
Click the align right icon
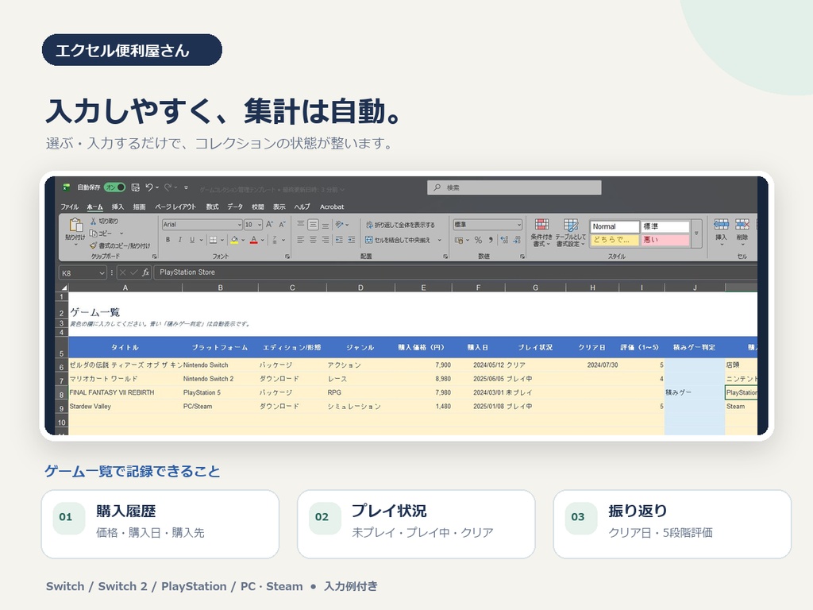tap(325, 240)
